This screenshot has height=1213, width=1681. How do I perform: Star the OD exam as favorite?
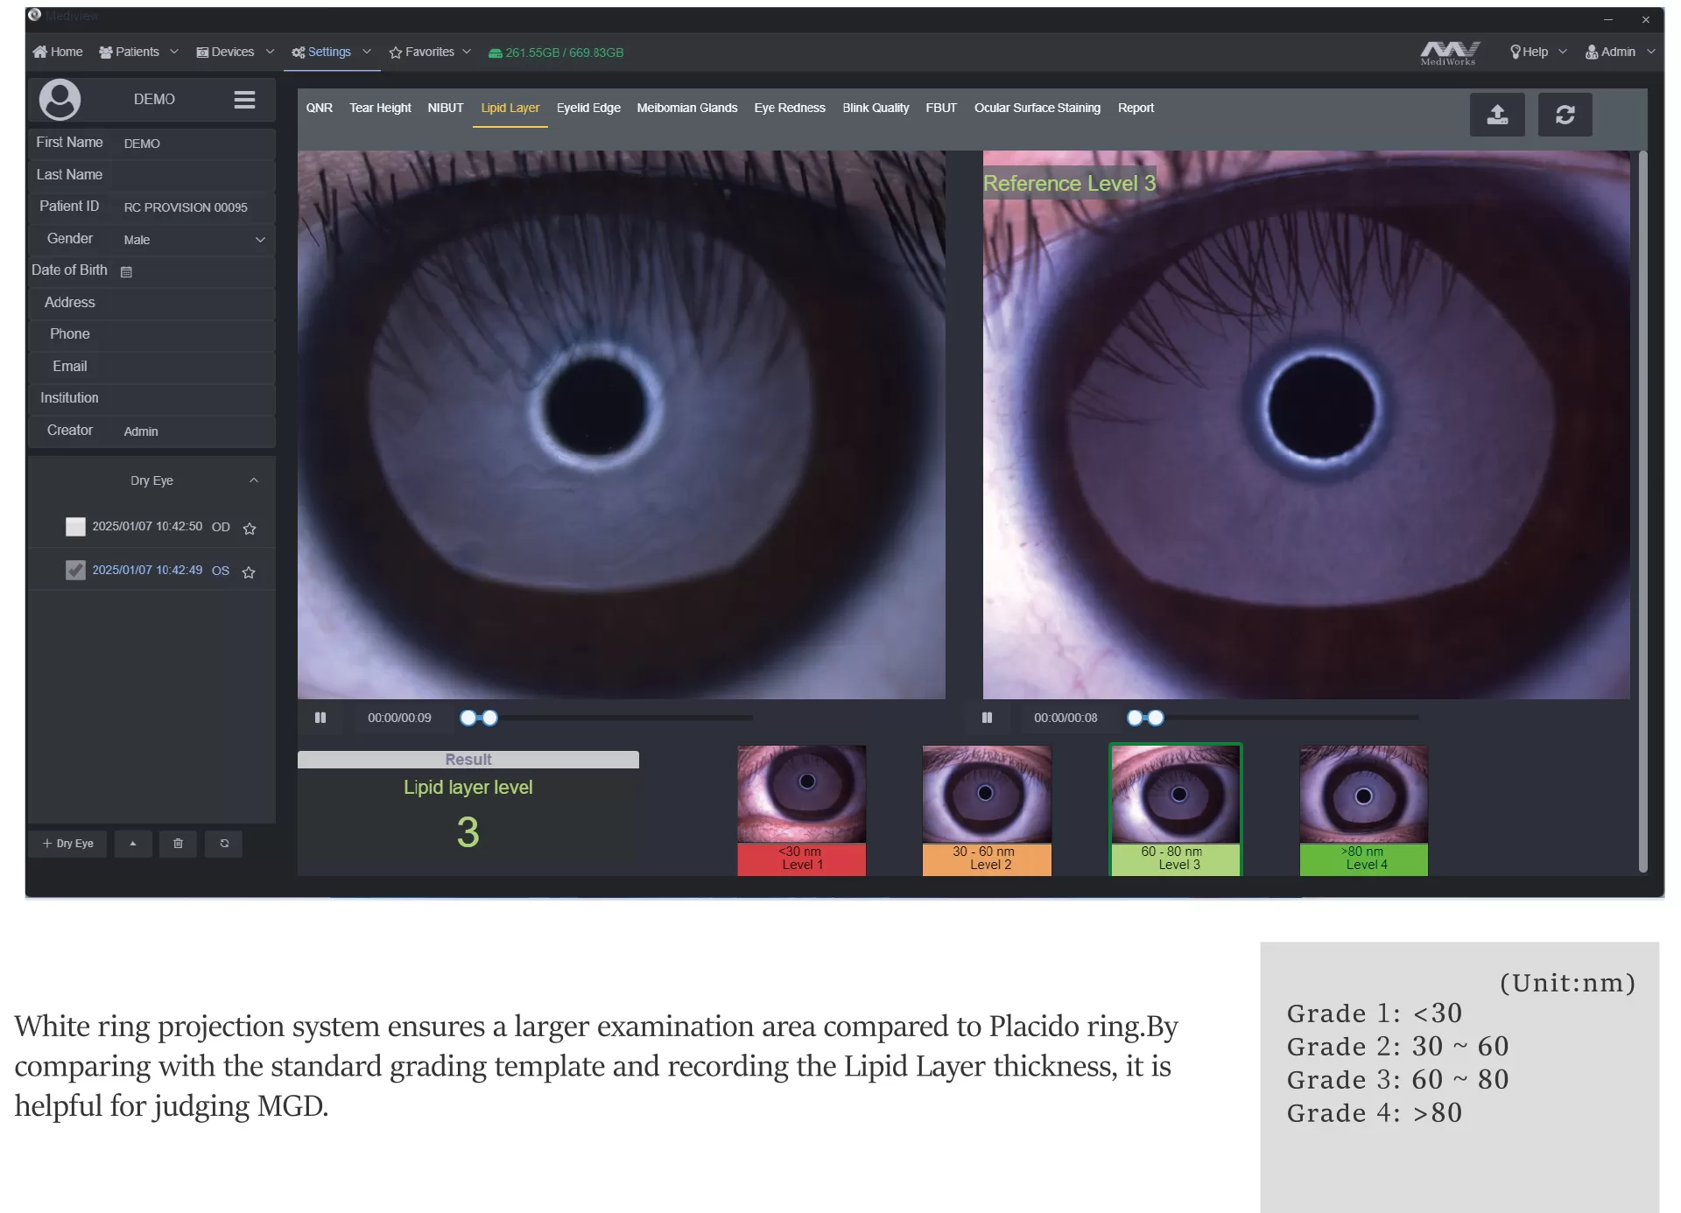pyautogui.click(x=249, y=529)
